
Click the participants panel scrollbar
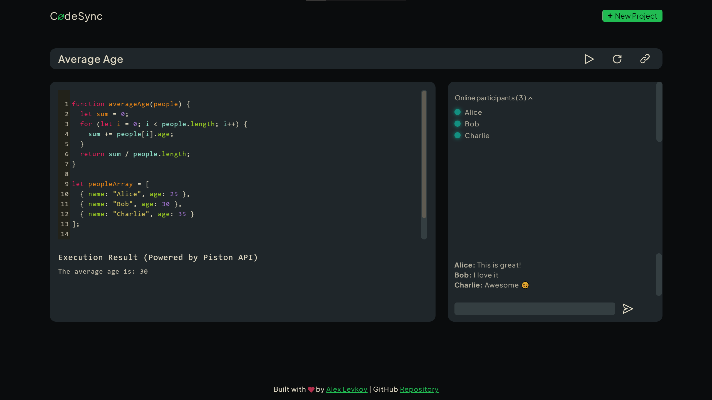pyautogui.click(x=659, y=112)
